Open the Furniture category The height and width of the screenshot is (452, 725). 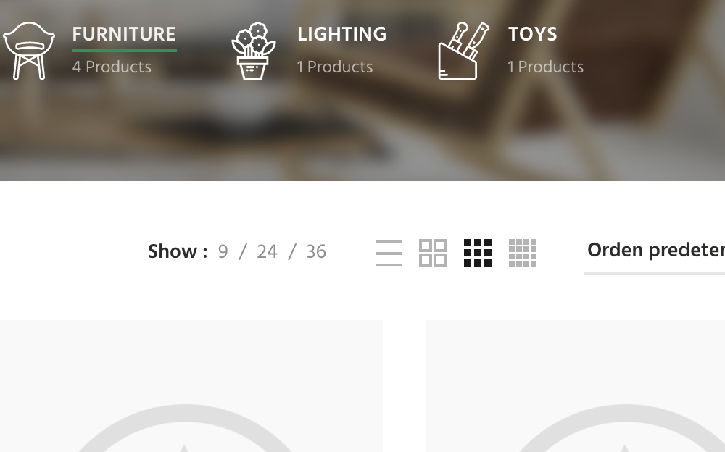click(124, 34)
